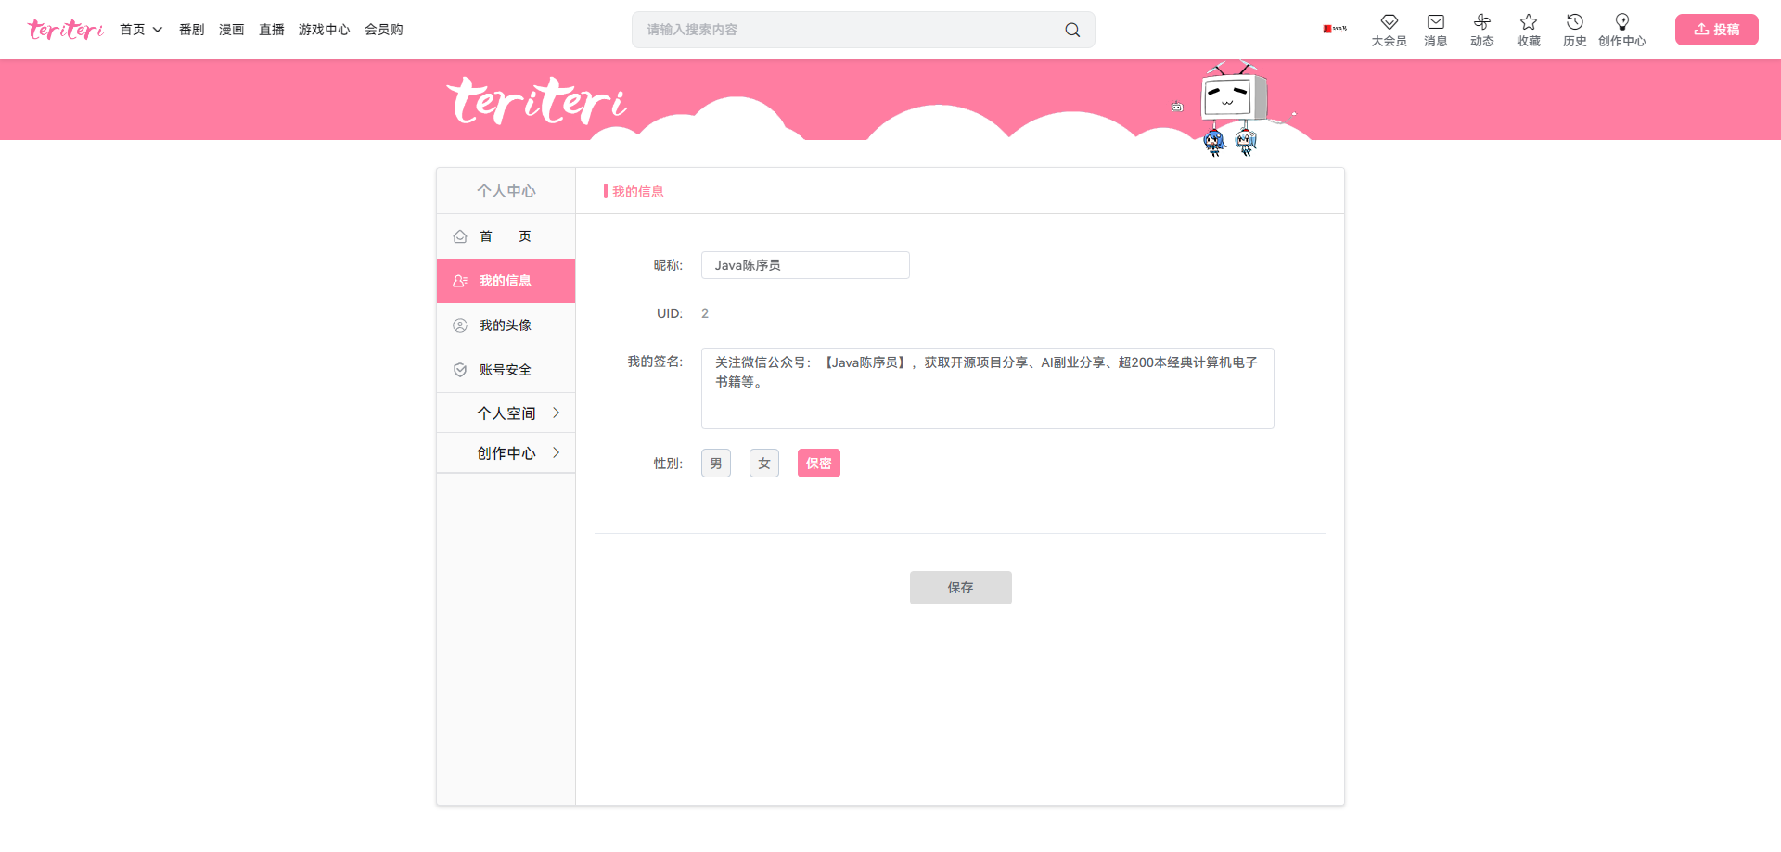This screenshot has height=852, width=1781.
Task: Open the 消息 envelope icon
Action: coord(1435,22)
